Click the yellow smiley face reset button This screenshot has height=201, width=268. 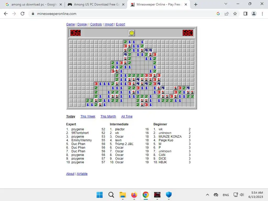coord(132,33)
